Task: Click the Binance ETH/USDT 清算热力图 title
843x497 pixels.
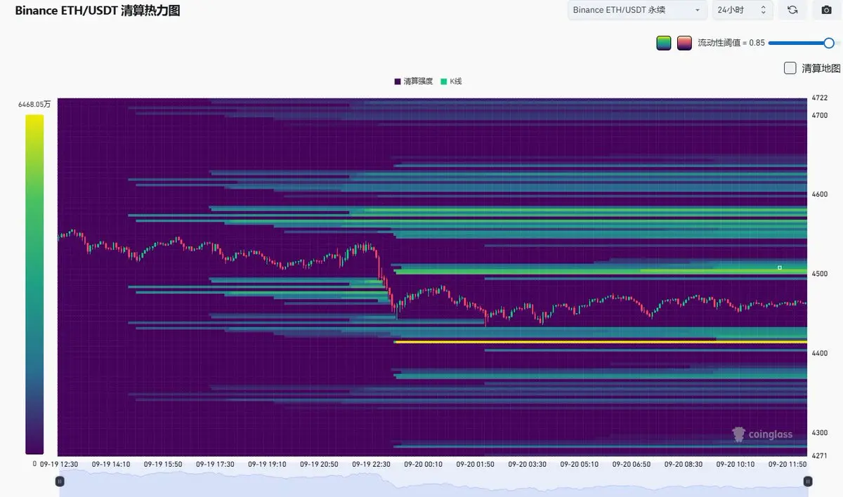Action: 98,11
